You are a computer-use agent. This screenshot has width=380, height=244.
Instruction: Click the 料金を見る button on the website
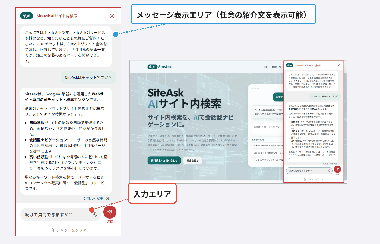(x=193, y=160)
